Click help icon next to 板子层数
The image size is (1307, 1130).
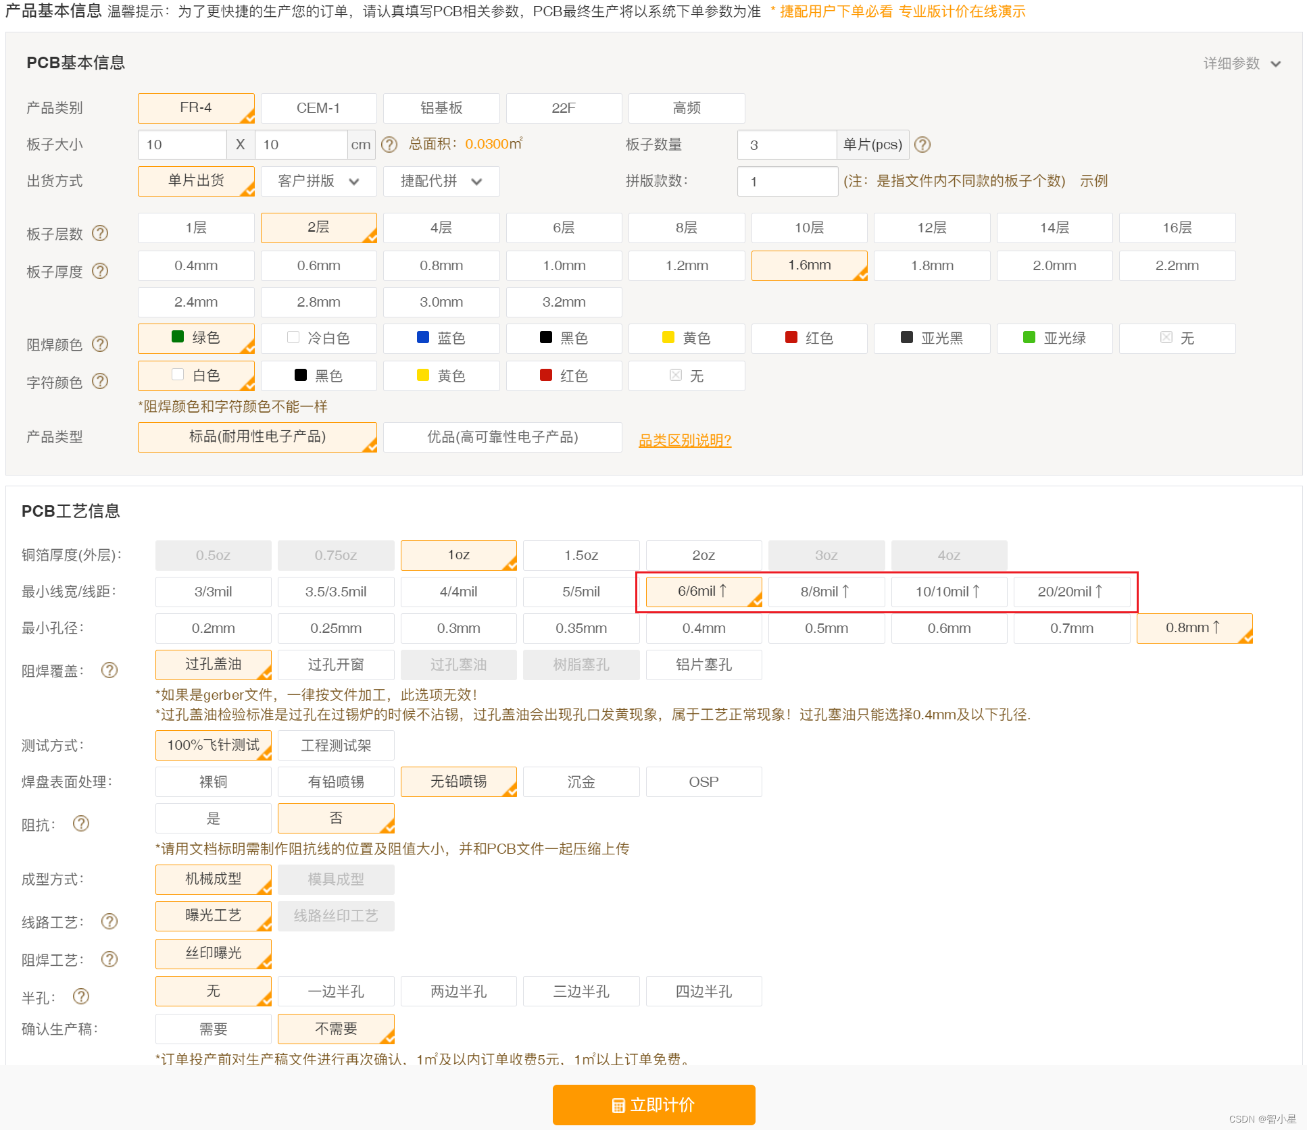100,233
